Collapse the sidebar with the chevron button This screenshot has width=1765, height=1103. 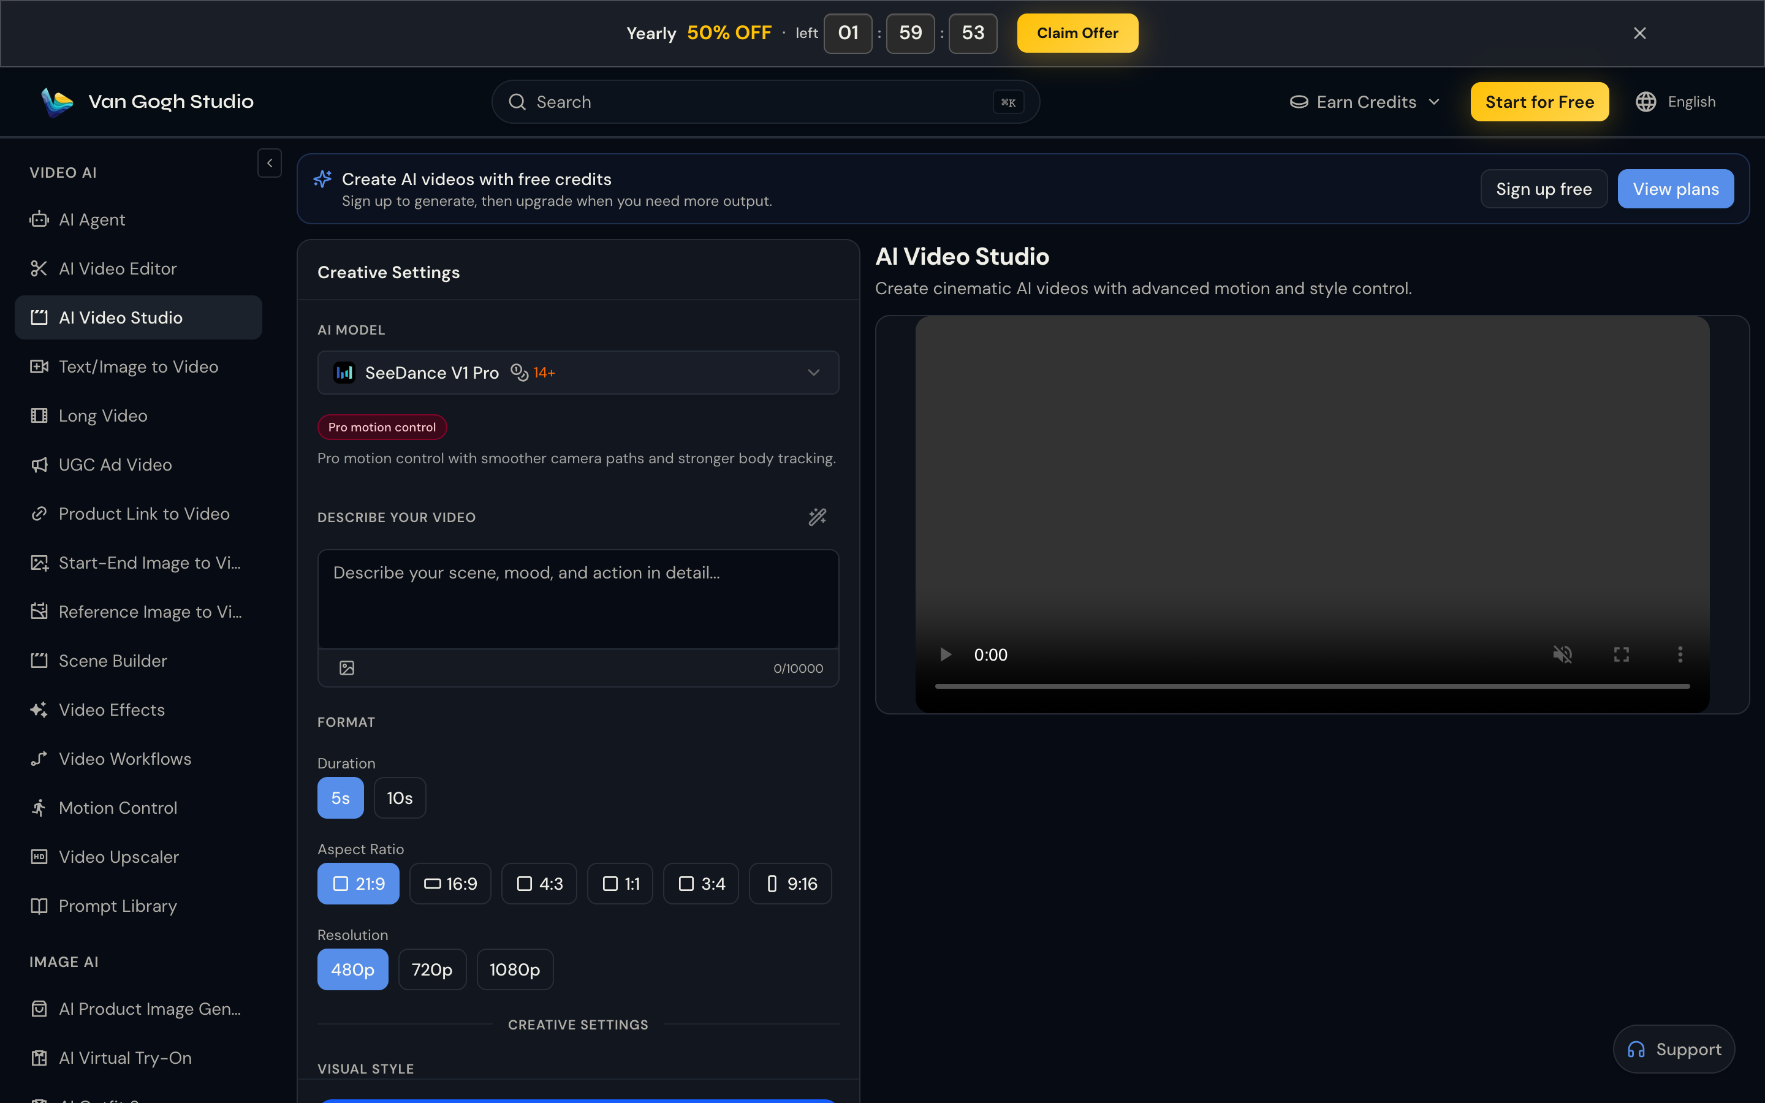(x=270, y=164)
